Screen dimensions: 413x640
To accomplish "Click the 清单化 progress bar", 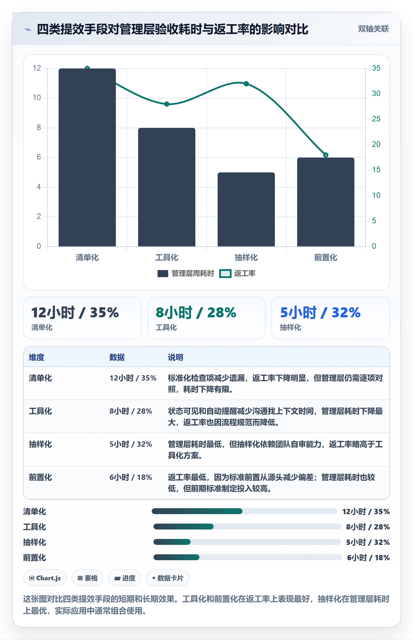I will (245, 511).
